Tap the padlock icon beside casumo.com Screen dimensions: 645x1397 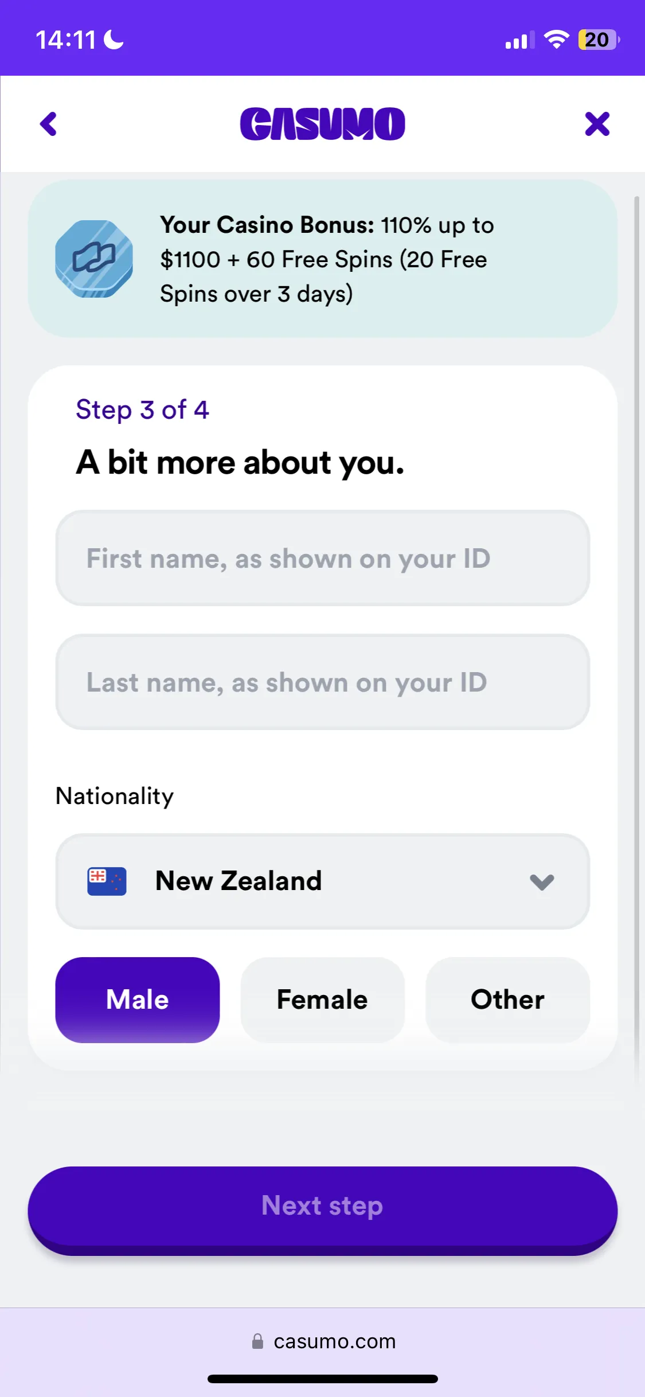pyautogui.click(x=258, y=1341)
